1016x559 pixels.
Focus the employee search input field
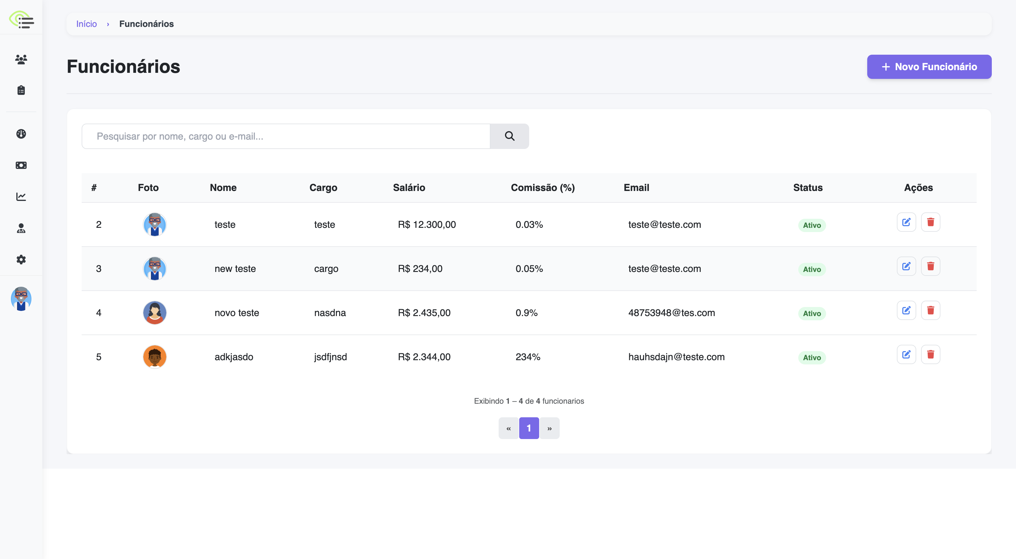point(285,136)
